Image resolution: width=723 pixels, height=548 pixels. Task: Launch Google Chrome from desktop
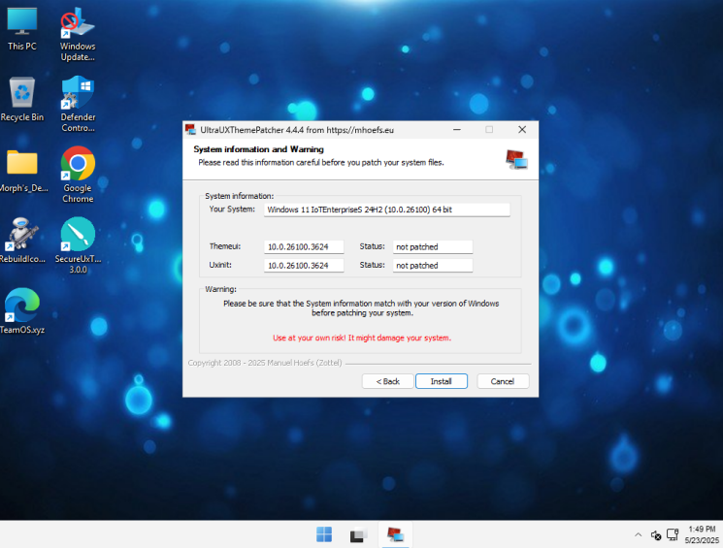[78, 175]
